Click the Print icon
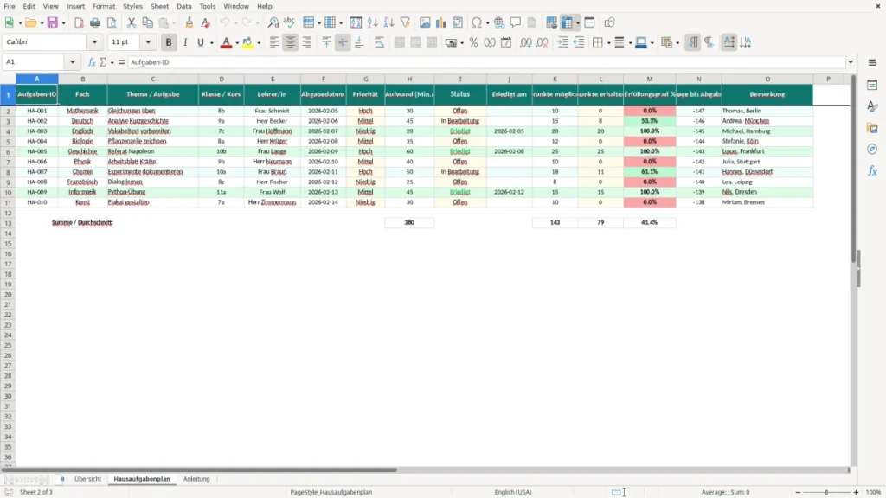Screen dimensions: 886x498 [95, 22]
